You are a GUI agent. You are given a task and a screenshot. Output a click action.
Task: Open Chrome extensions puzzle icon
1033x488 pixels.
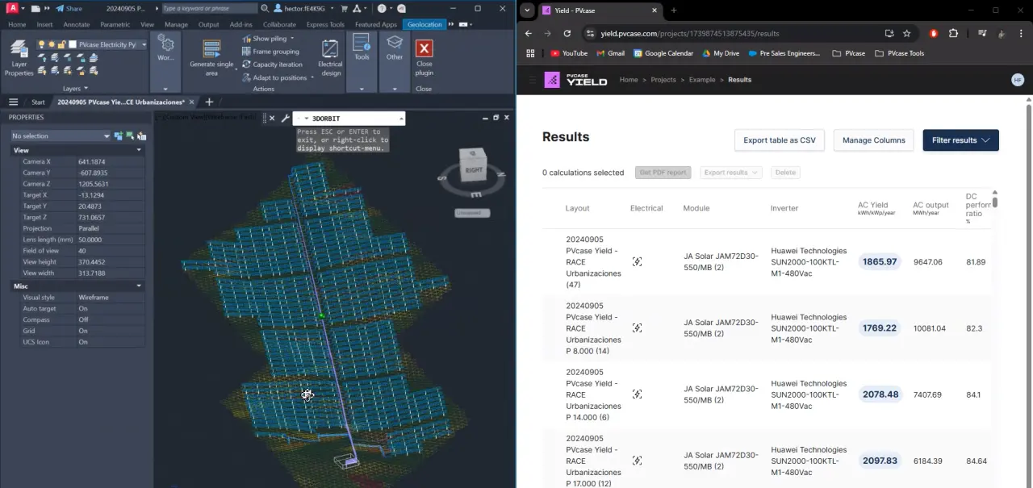pyautogui.click(x=953, y=34)
